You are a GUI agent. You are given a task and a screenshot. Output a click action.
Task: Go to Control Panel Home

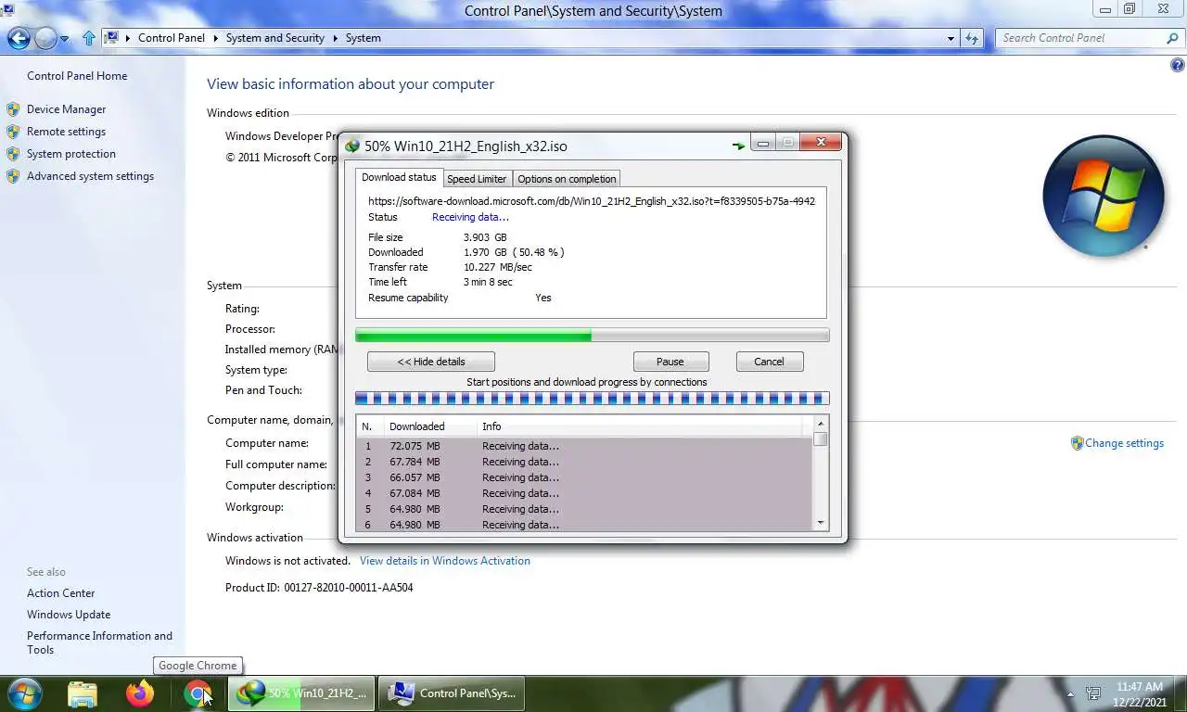(x=77, y=76)
